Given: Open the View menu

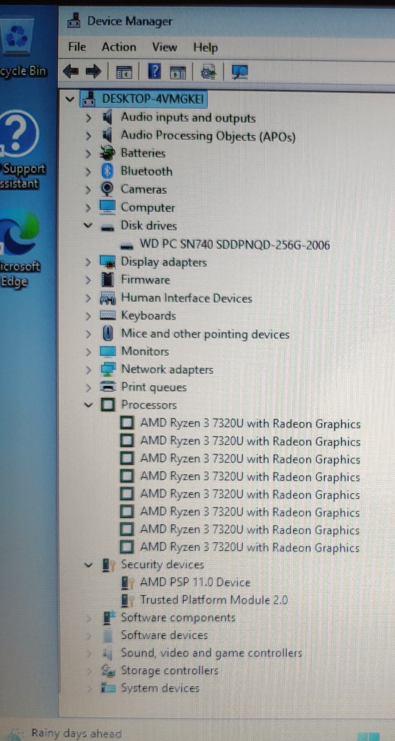Looking at the screenshot, I should 165,47.
